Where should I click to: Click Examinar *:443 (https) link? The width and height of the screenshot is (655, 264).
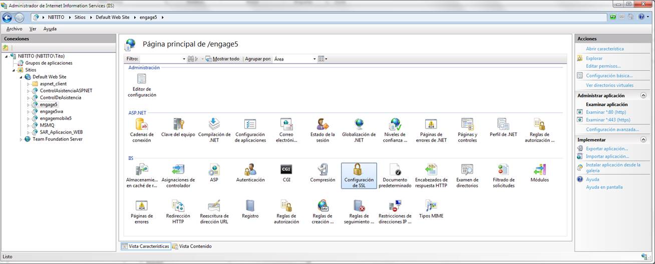click(608, 120)
